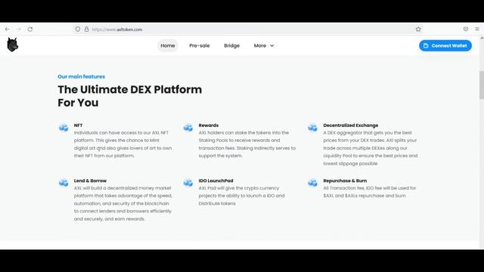Click the Decentralized Exchange cube icon
This screenshot has height=272, width=484.
[x=312, y=128]
